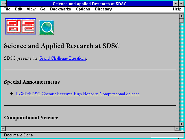The image size is (185, 139).
Task: Open the Options menu
Action: pyautogui.click(x=83, y=9)
